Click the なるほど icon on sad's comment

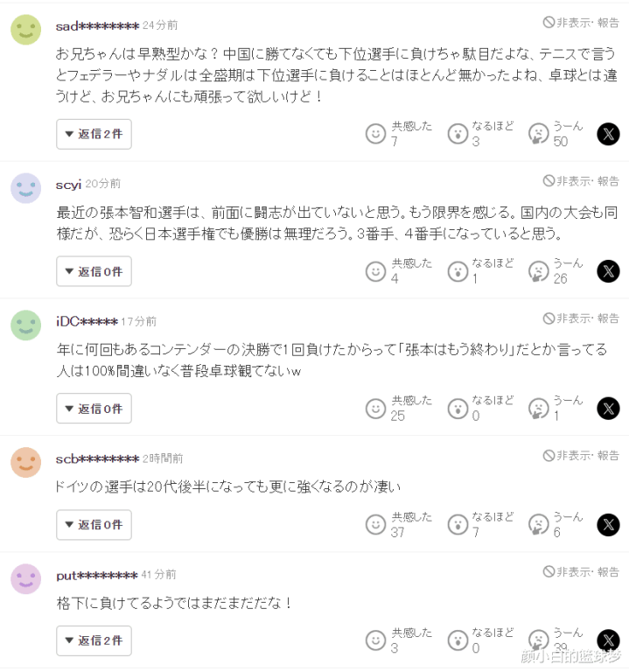click(x=457, y=134)
